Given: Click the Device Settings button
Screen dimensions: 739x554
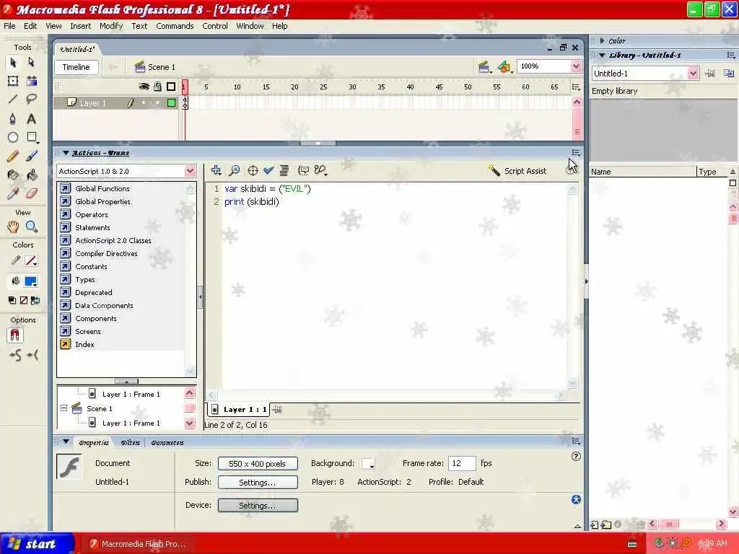Looking at the screenshot, I should tap(258, 506).
